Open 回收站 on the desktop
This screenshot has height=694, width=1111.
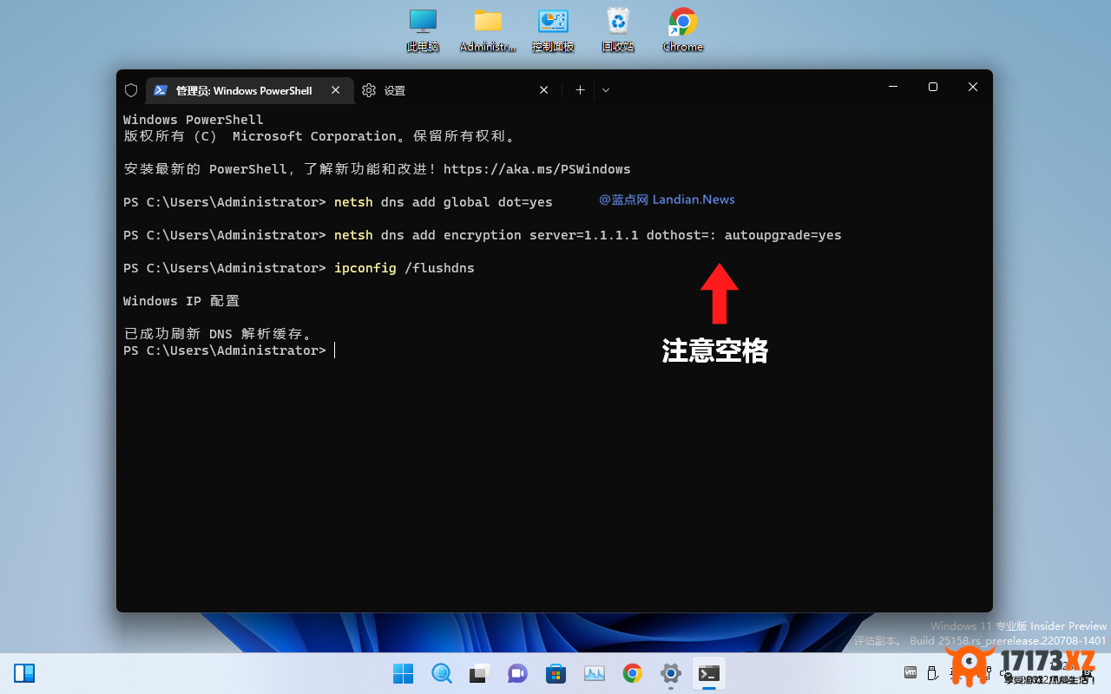(618, 30)
